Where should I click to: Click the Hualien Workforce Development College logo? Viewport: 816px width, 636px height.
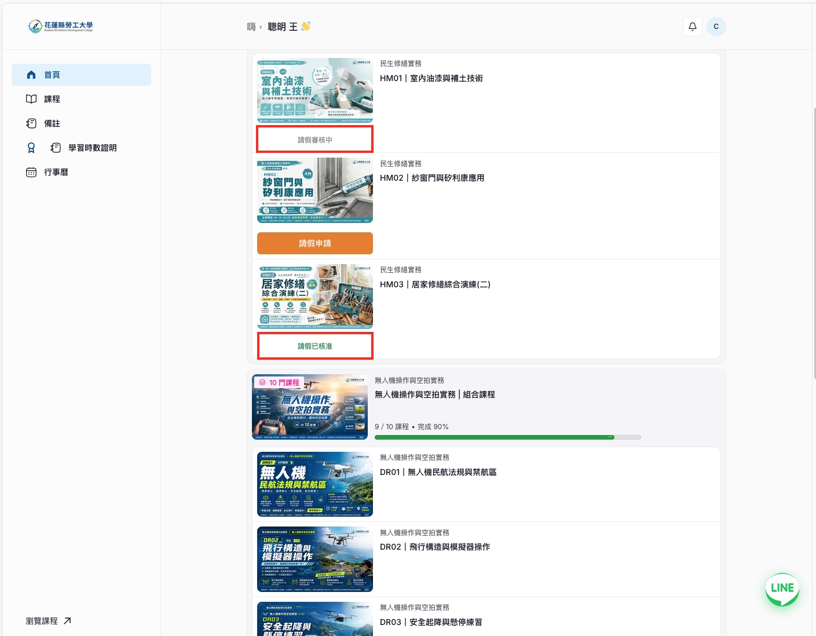point(60,26)
